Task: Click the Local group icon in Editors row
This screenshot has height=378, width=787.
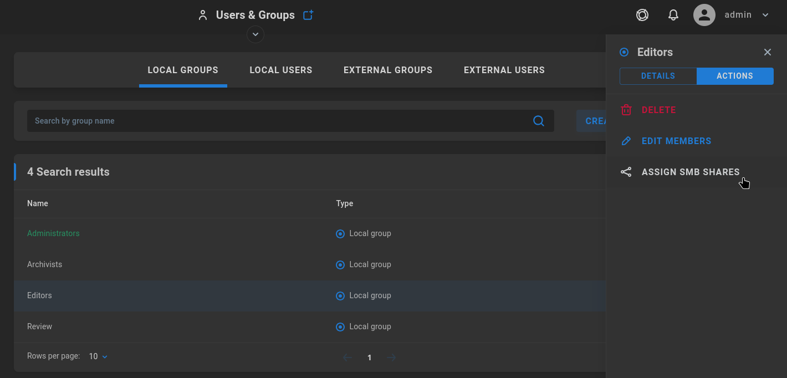Action: [340, 296]
